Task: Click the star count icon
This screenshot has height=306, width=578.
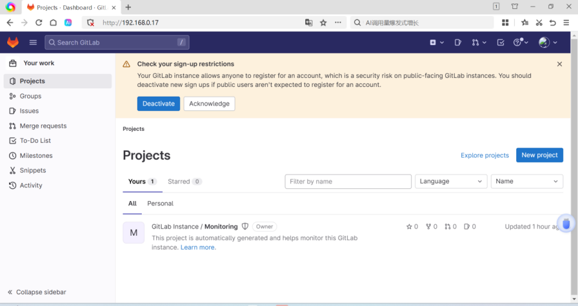Action: [x=409, y=227]
